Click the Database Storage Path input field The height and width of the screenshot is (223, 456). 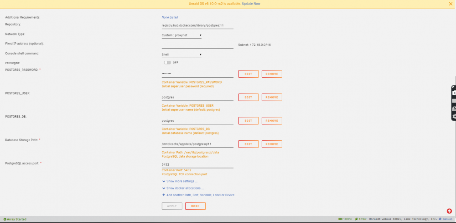pyautogui.click(x=197, y=144)
